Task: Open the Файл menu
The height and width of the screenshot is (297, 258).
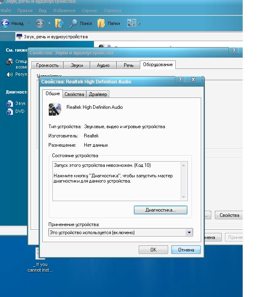Action: [x=6, y=10]
